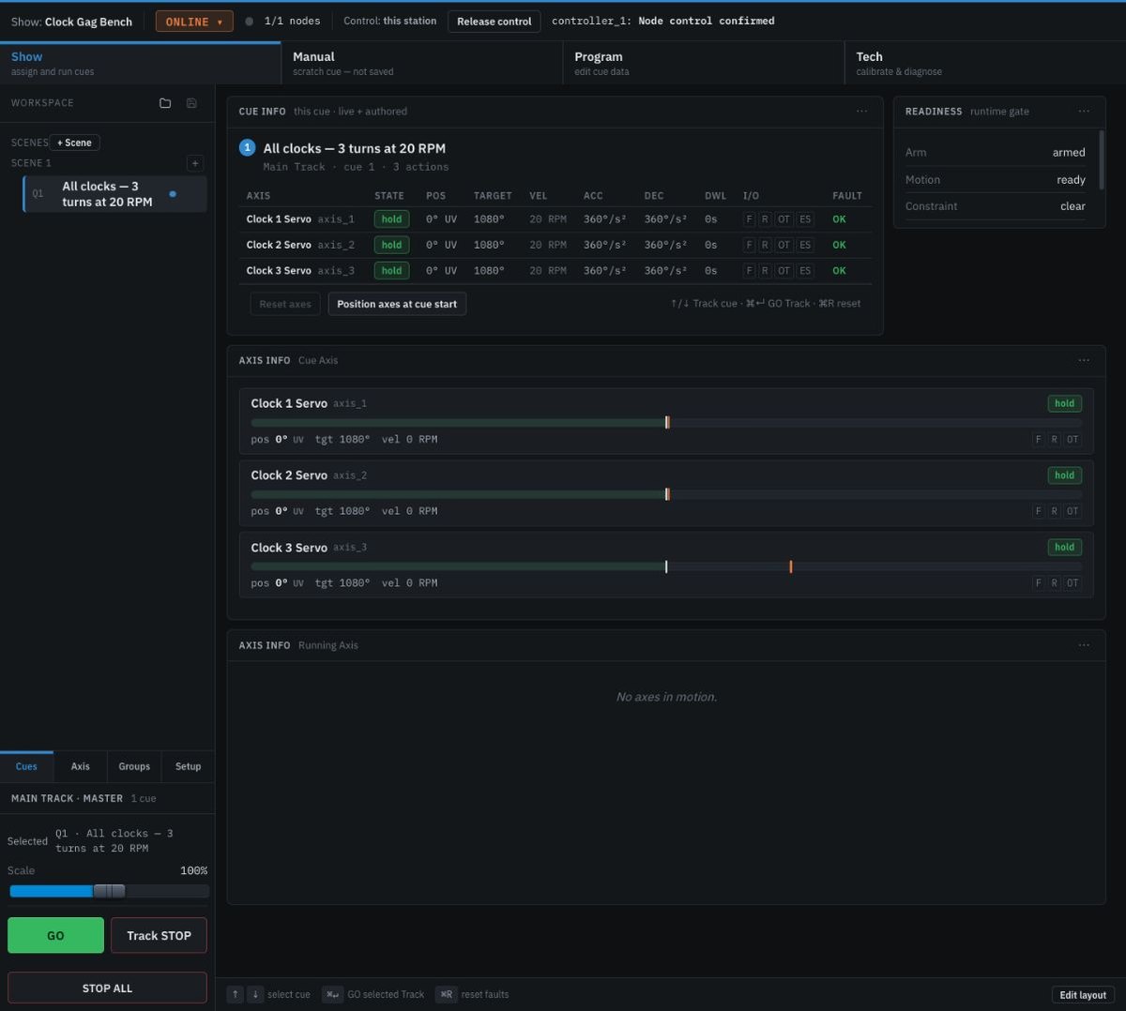Click Clock 2 Servo R indicator in cue table
The height and width of the screenshot is (1011, 1126).
tap(765, 245)
